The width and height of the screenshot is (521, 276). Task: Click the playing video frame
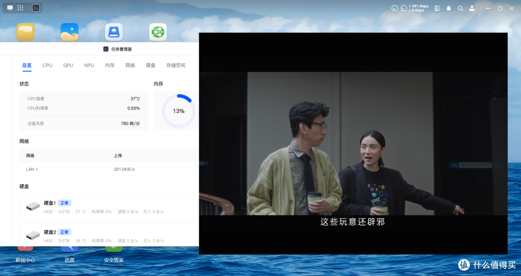(x=353, y=143)
